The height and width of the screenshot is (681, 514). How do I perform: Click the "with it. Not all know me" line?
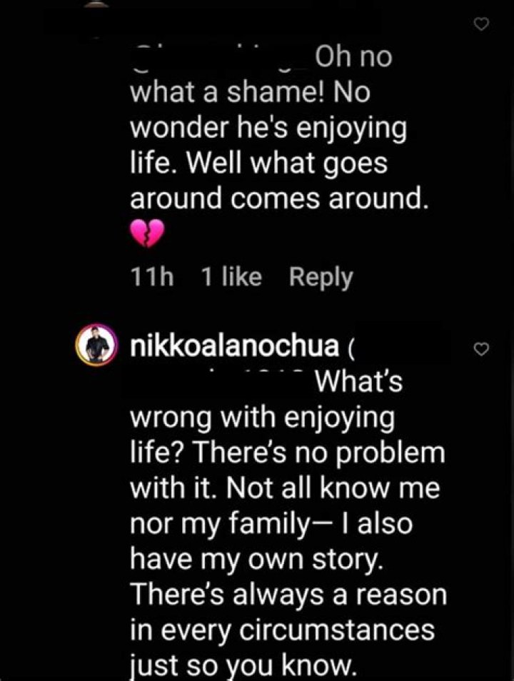284,489
